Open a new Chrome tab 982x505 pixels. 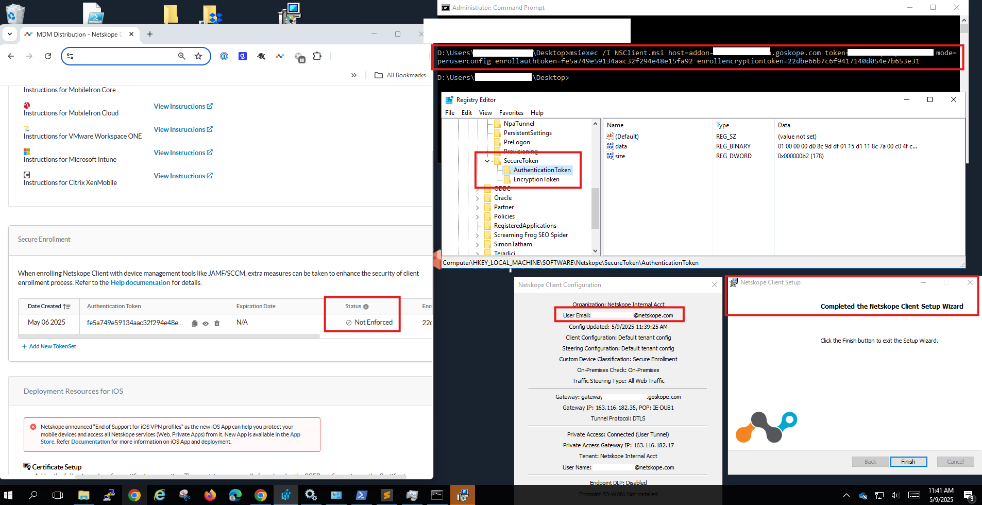click(x=150, y=34)
